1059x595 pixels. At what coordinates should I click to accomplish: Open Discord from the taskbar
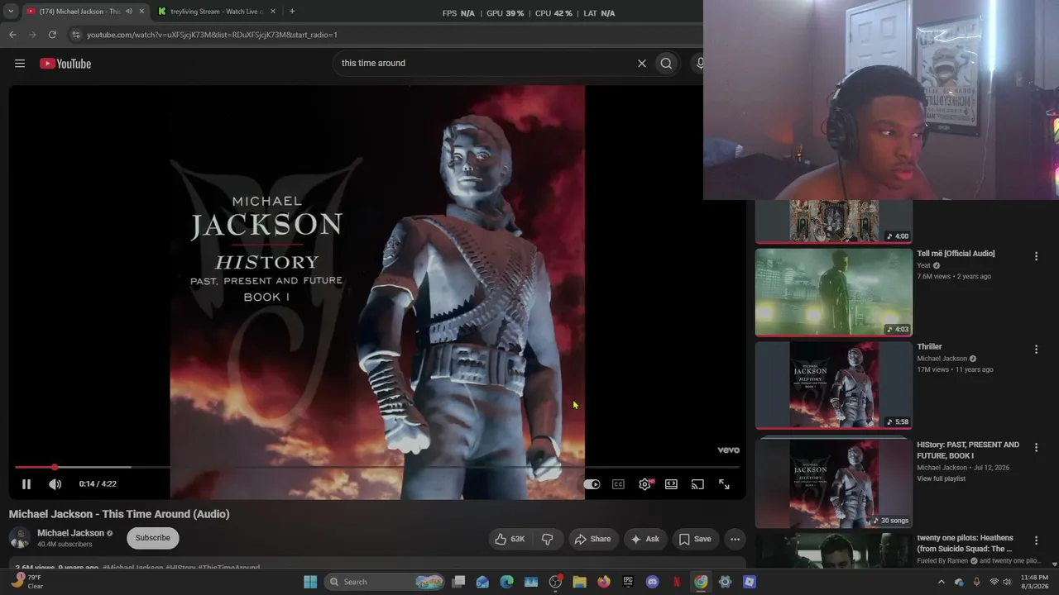pyautogui.click(x=652, y=582)
